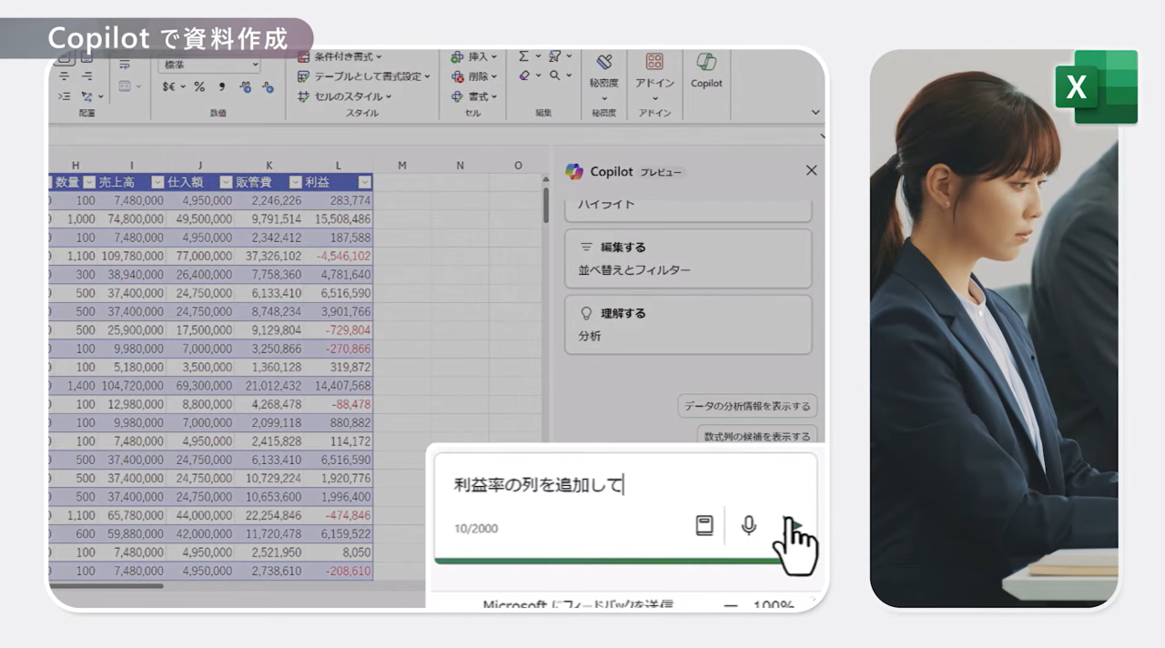Click the AutoSum sigma icon
The width and height of the screenshot is (1165, 648).
tap(523, 56)
